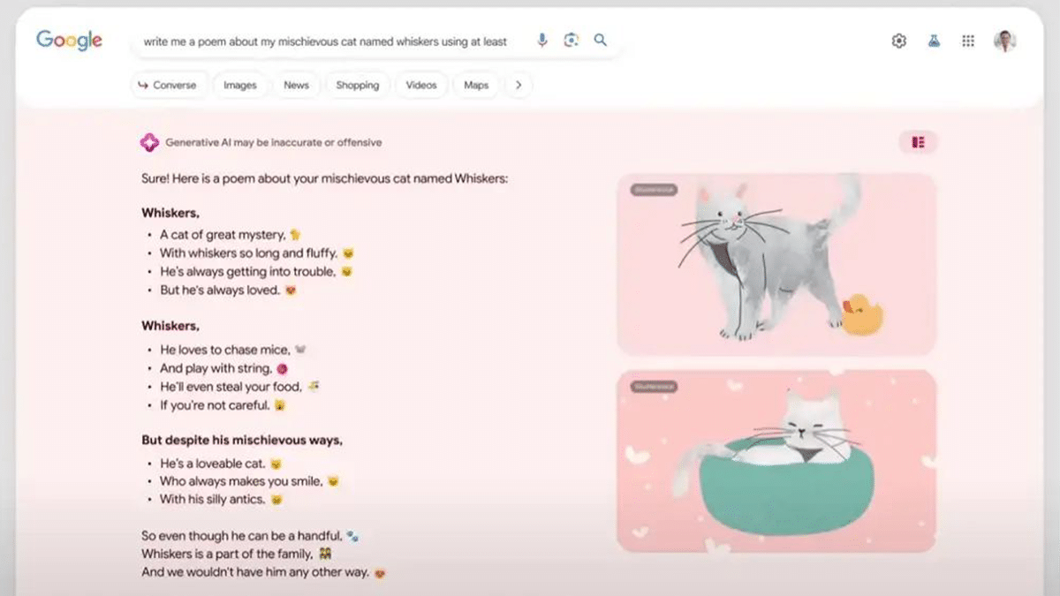Click the magnifier search icon
Viewport: 1060px width, 596px height.
601,40
